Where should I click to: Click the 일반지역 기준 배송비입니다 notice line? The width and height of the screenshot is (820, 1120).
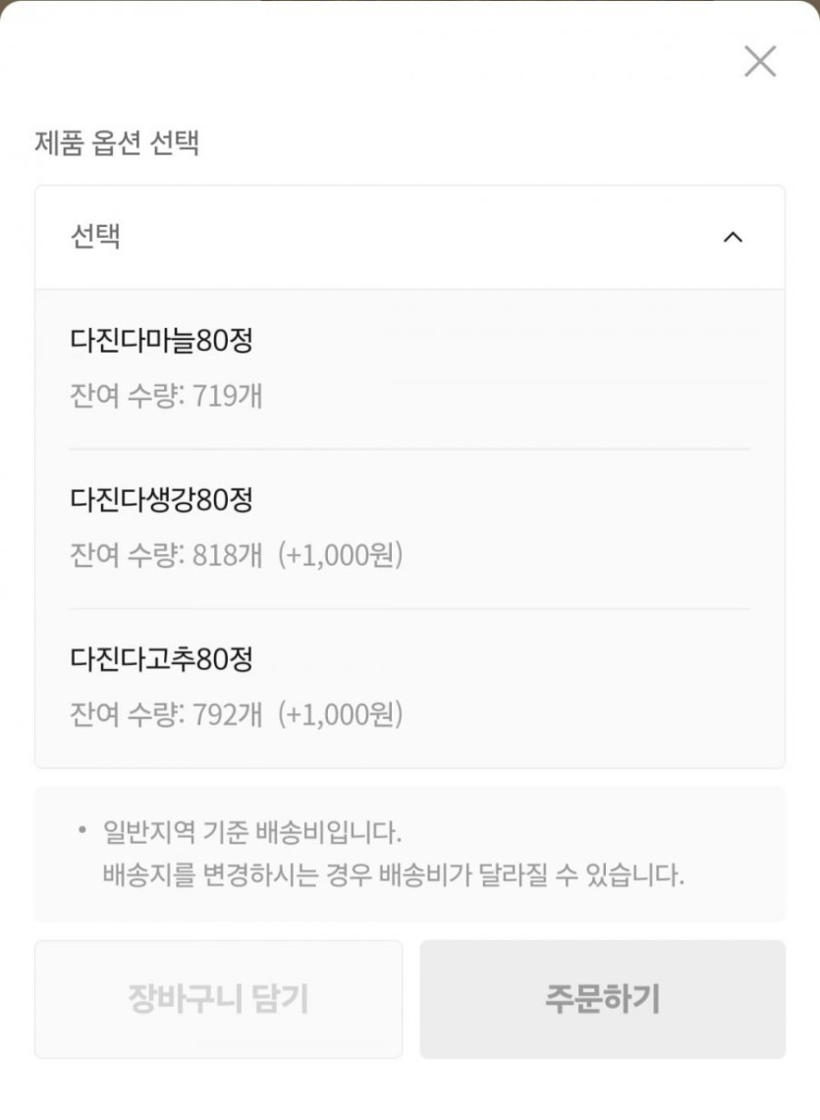point(252,833)
